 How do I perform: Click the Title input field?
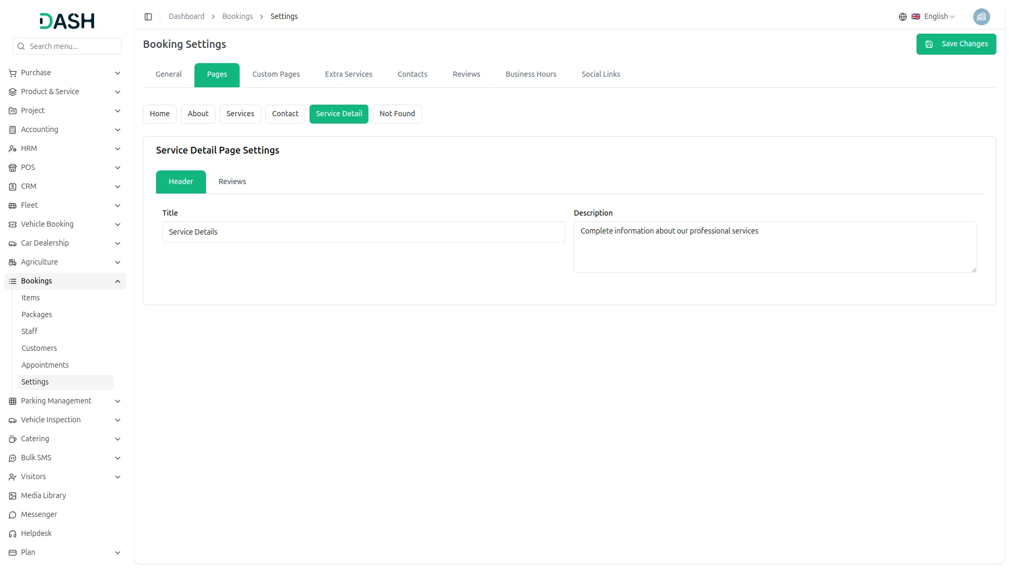[363, 232]
